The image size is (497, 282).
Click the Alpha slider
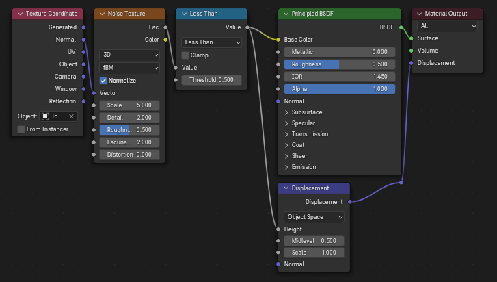click(340, 89)
